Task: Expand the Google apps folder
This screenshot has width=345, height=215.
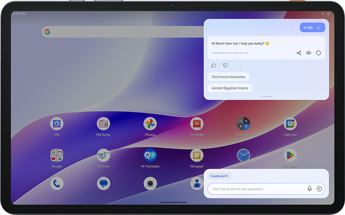Action: click(x=57, y=155)
